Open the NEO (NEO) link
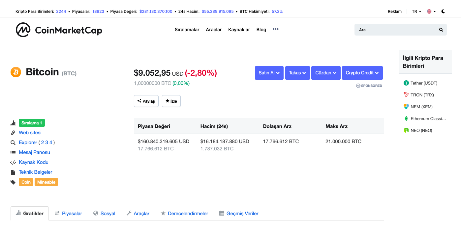Image resolution: width=461 pixels, height=232 pixels. tap(421, 130)
